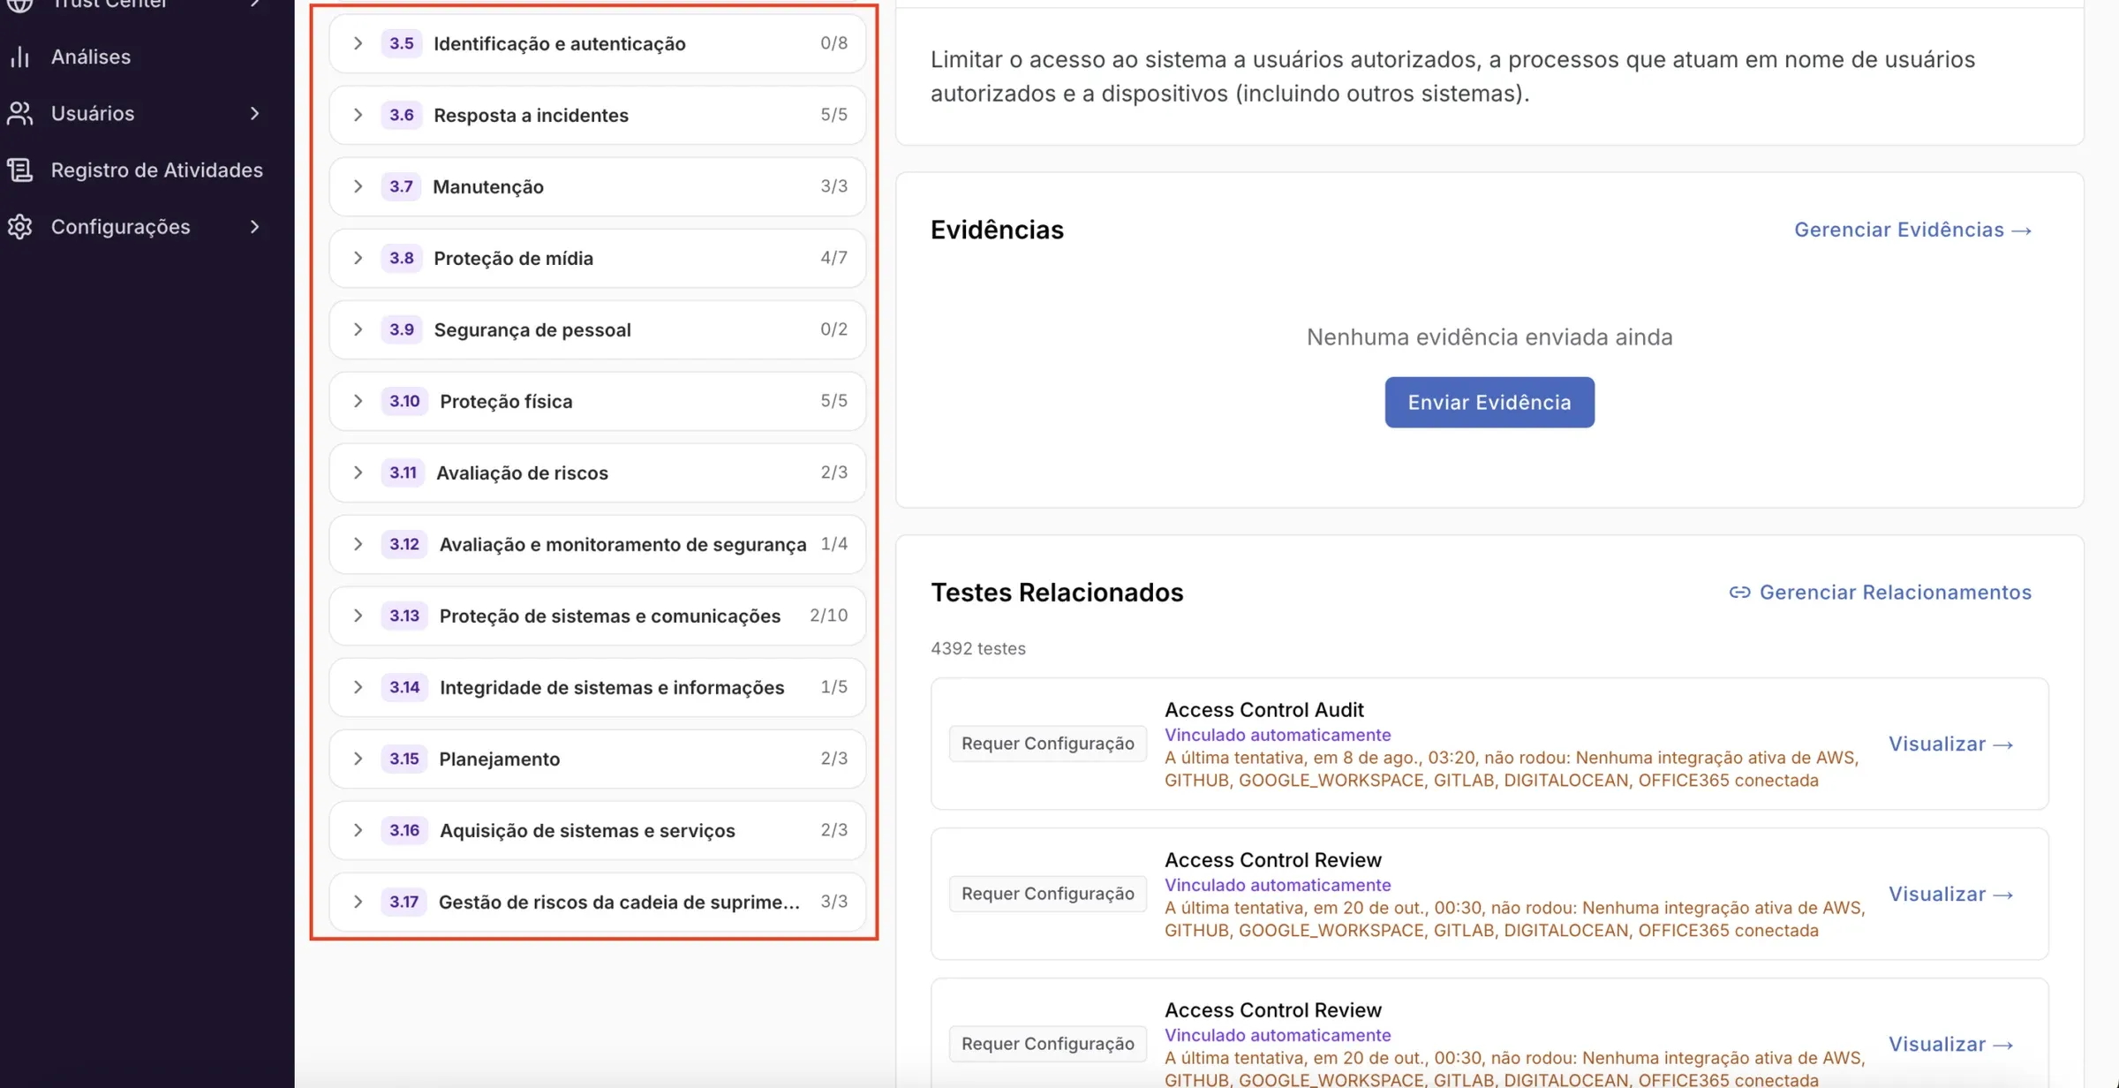This screenshot has width=2119, height=1088.
Task: Visualizar the Access Control Audit test
Action: [1951, 744]
